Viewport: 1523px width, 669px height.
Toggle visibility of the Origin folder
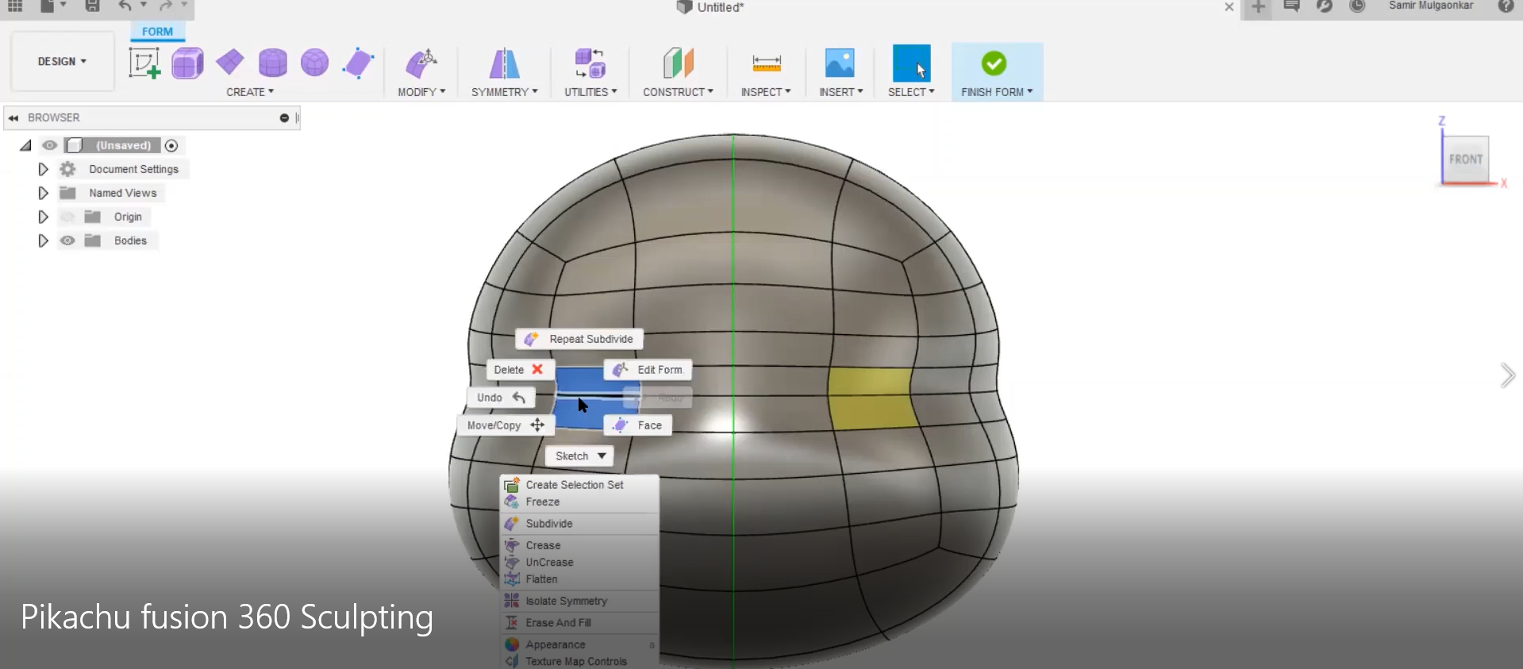(x=67, y=217)
